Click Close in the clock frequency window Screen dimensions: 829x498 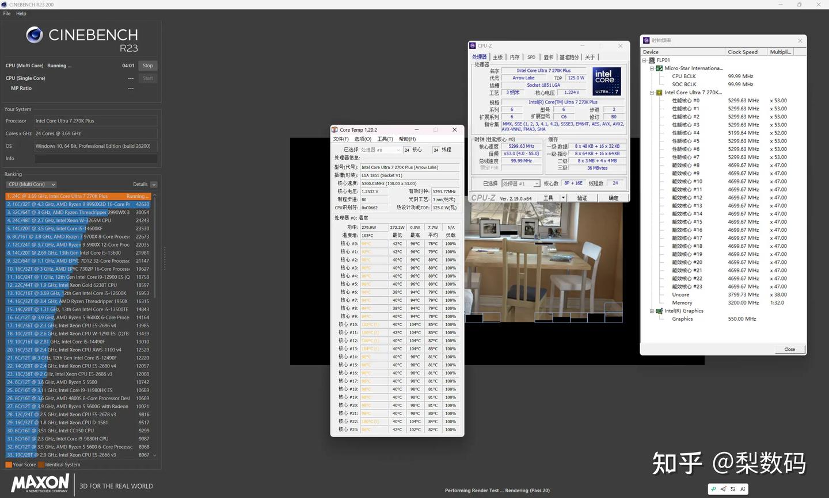(789, 349)
